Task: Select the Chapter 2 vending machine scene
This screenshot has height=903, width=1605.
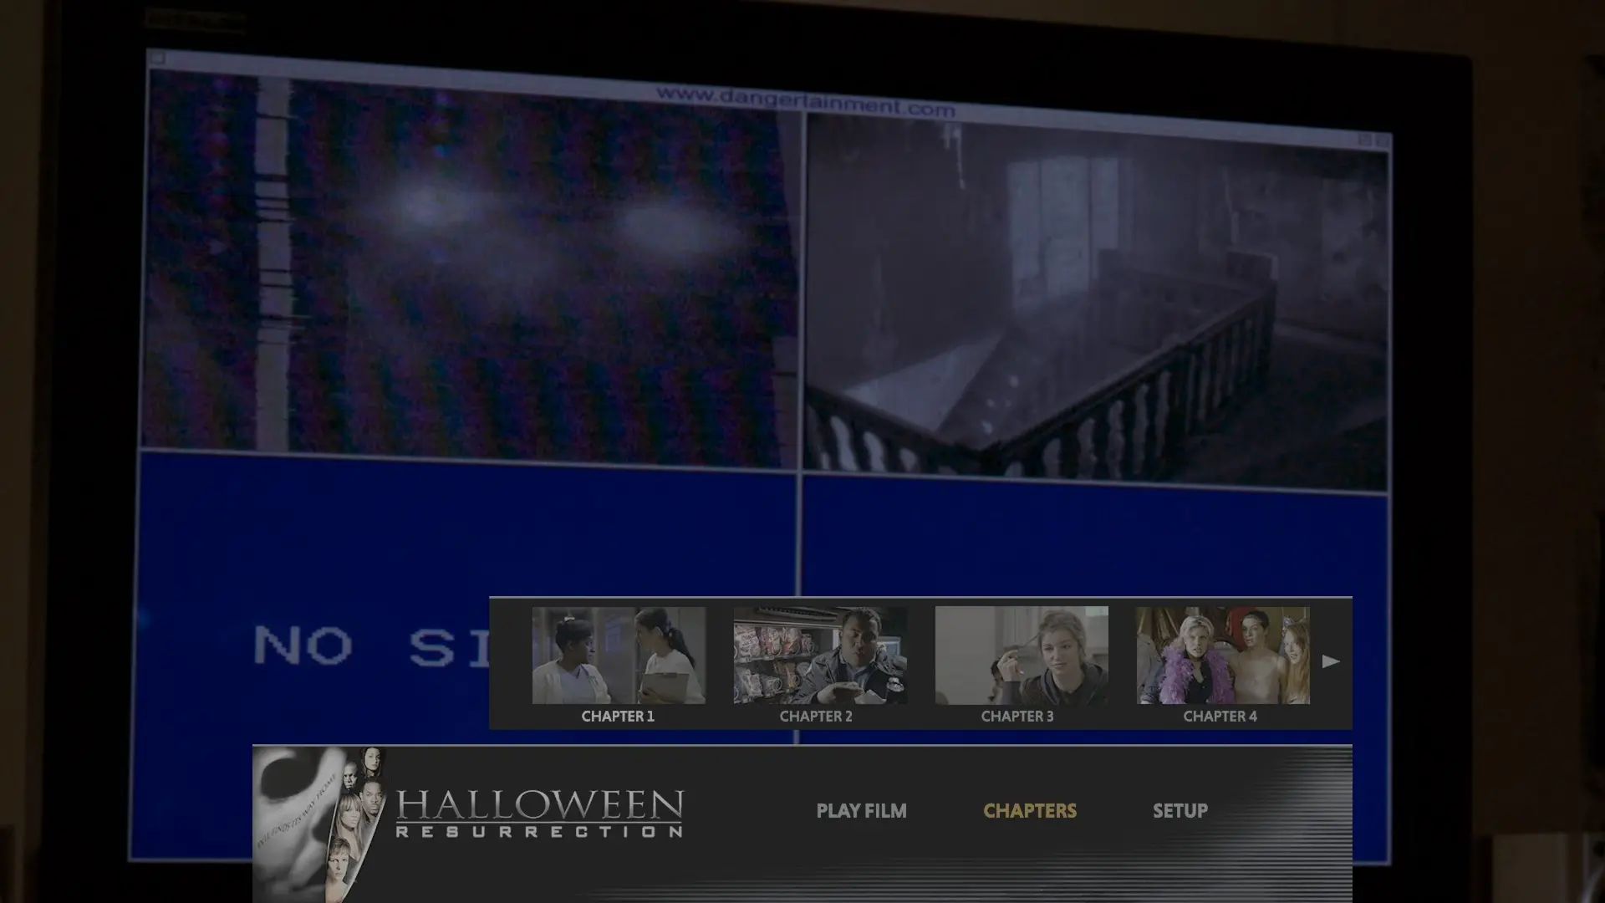Action: pyautogui.click(x=819, y=659)
